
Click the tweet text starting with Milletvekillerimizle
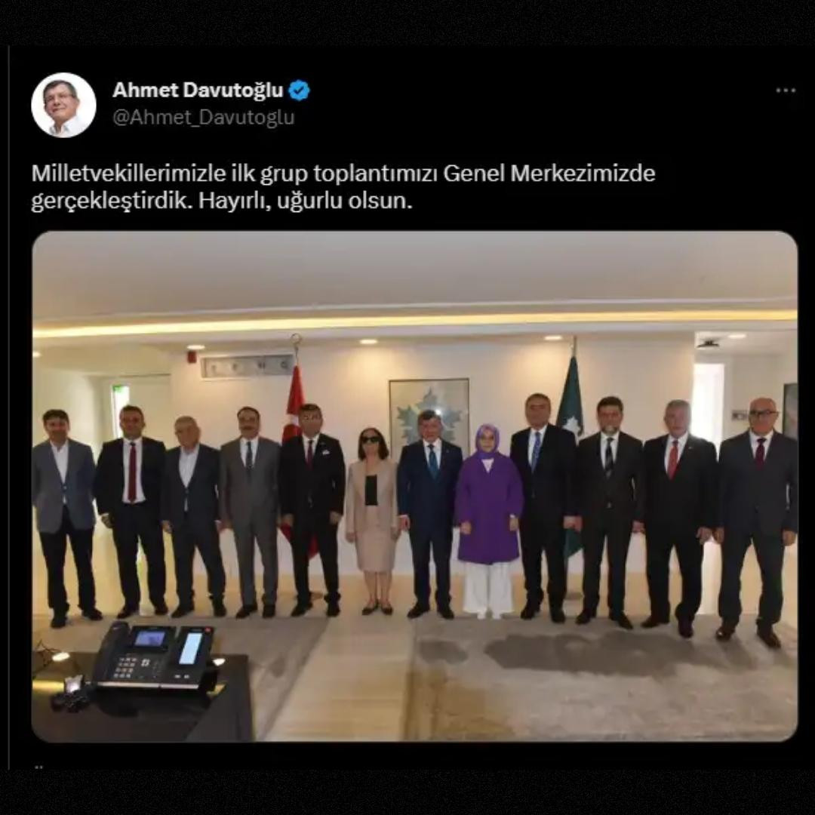(343, 187)
